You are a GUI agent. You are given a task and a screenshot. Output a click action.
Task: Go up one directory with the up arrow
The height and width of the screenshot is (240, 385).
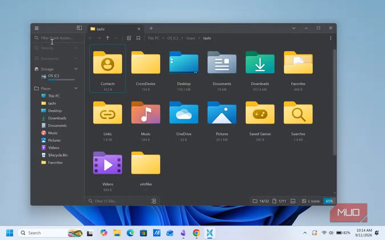click(108, 38)
